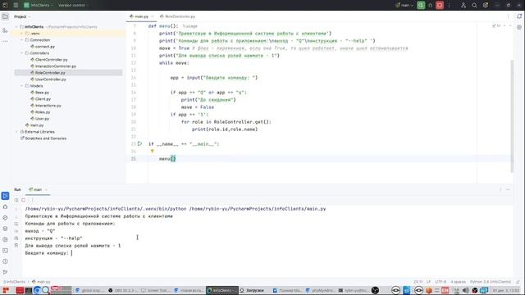Click Rerun icon in Run panel toolbar
The image size is (525, 295).
pos(16,200)
